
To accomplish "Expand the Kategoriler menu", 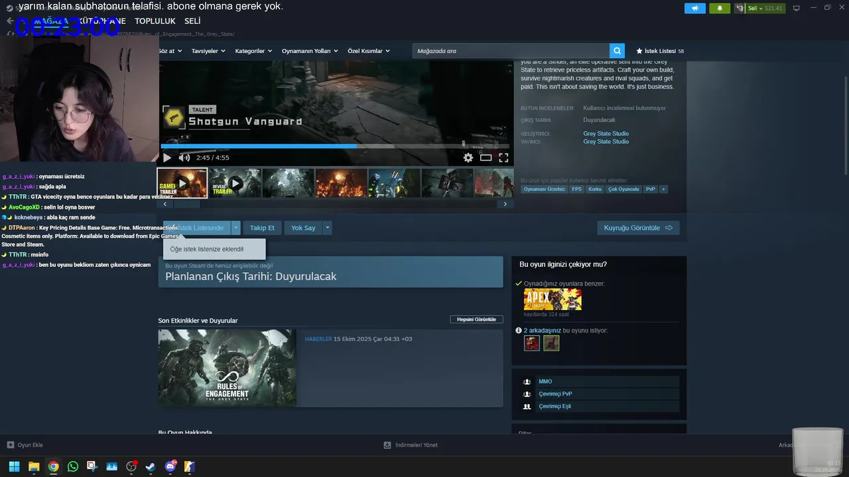I will click(253, 51).
